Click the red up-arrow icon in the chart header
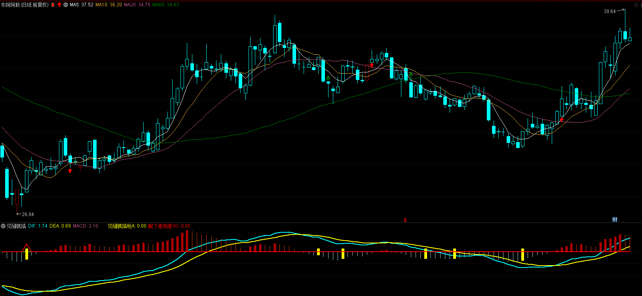The image size is (642, 296). [x=59, y=5]
